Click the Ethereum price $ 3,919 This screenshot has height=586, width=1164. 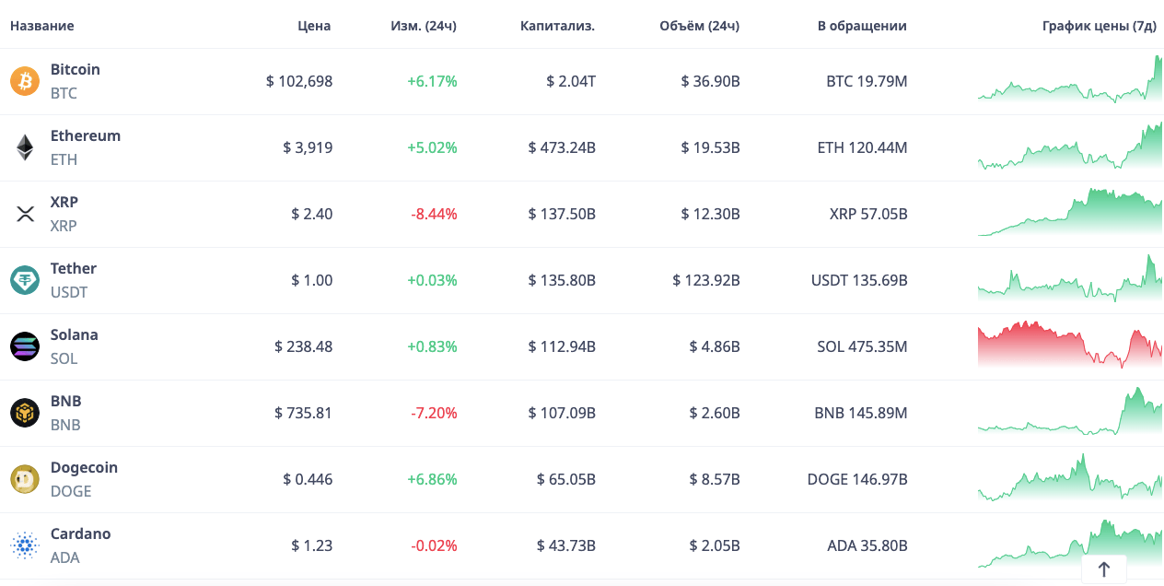(308, 147)
